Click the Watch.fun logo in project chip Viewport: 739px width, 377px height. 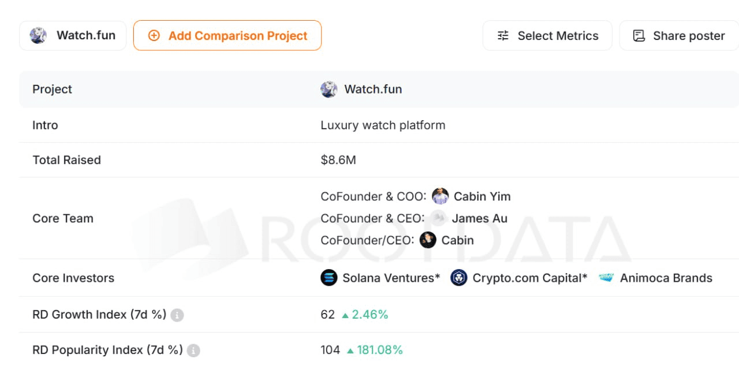pyautogui.click(x=39, y=36)
